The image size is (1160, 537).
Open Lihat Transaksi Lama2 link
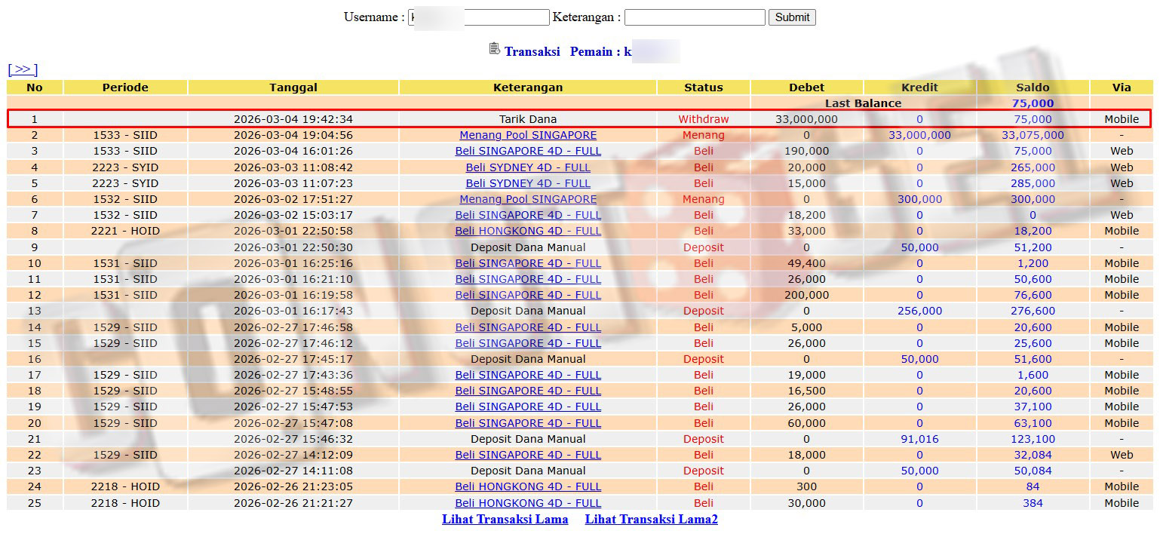651,519
